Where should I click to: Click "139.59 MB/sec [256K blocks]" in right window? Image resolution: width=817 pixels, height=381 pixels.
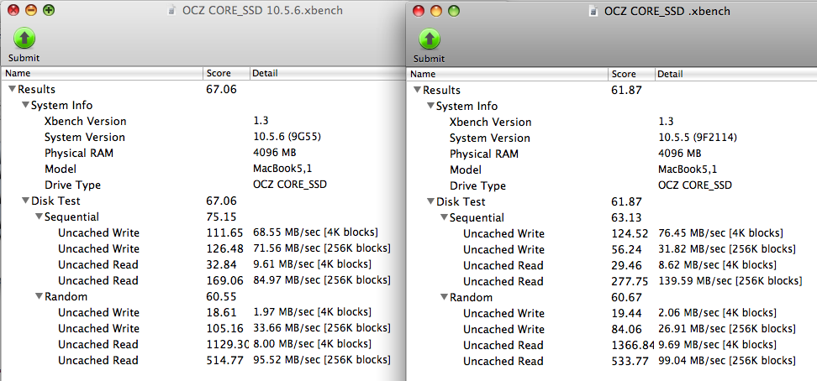point(730,282)
